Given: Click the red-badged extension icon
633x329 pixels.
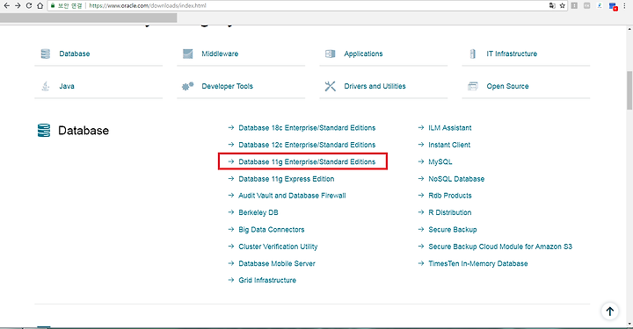Looking at the screenshot, I should [613, 6].
